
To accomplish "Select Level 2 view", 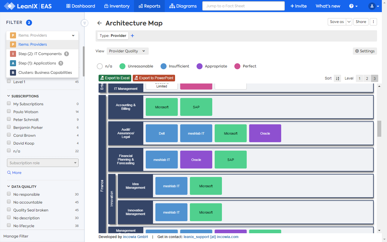I will coord(367,78).
